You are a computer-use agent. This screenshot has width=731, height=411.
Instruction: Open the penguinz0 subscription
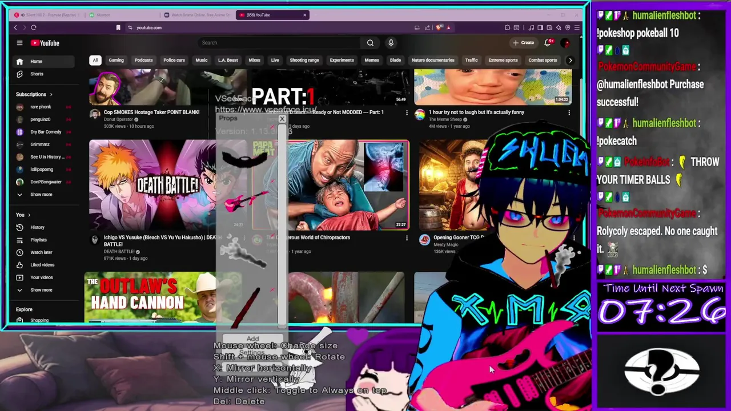click(41, 119)
